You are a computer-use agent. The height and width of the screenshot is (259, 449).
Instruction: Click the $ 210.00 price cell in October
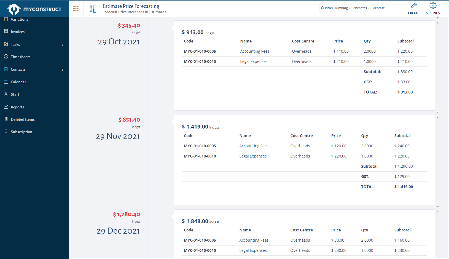tap(341, 62)
